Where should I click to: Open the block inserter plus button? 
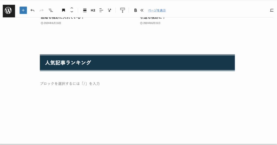[x=23, y=10]
